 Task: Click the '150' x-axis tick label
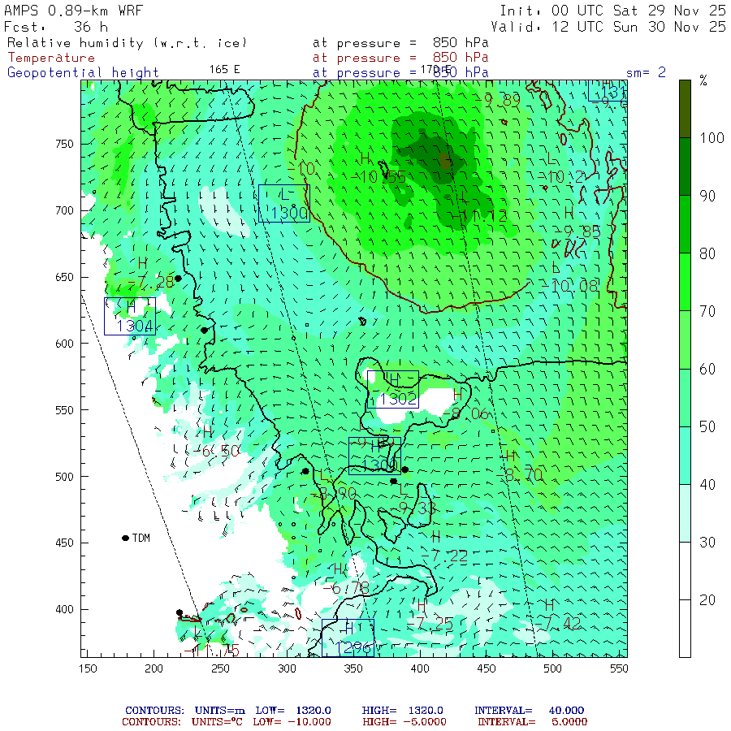point(88,668)
